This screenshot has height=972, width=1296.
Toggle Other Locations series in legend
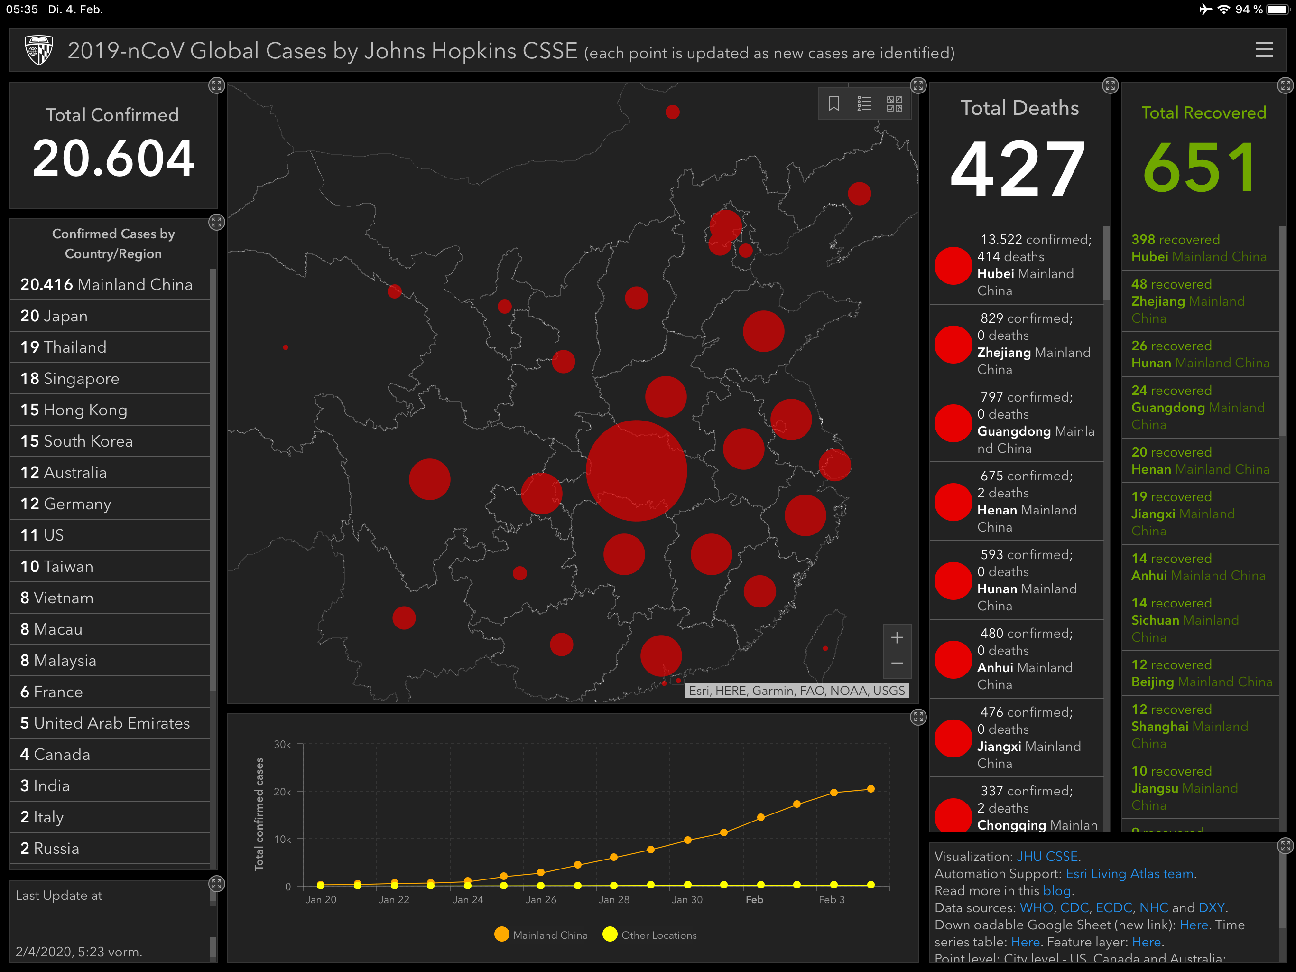(649, 935)
